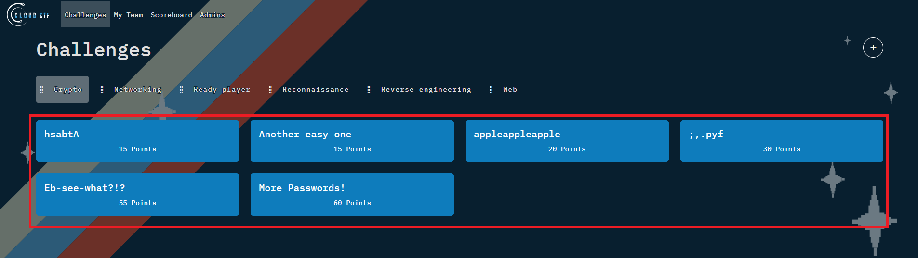Image resolution: width=918 pixels, height=258 pixels.
Task: Open the More Passwords! challenge card
Action: tap(352, 195)
